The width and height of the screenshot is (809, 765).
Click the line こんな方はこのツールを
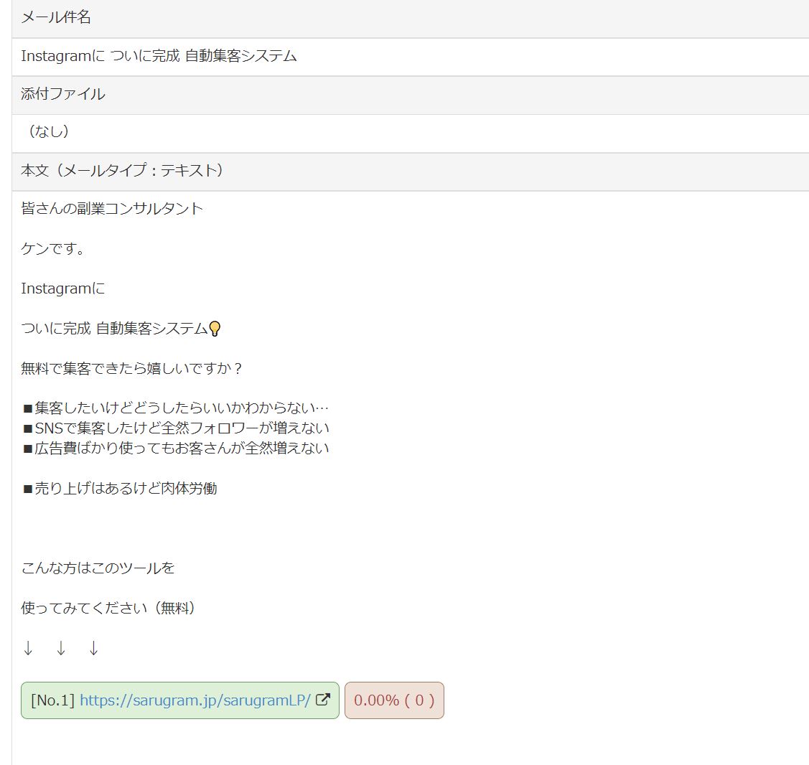click(x=98, y=568)
